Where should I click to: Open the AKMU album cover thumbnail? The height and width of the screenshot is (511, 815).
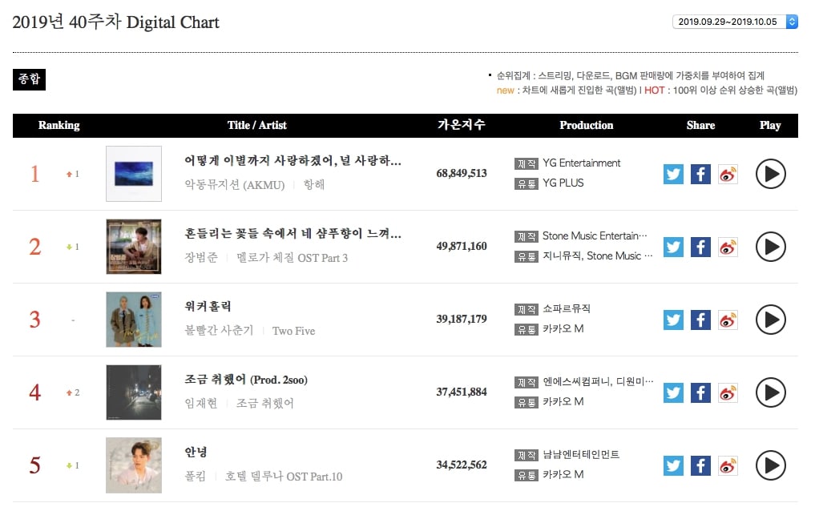point(134,174)
